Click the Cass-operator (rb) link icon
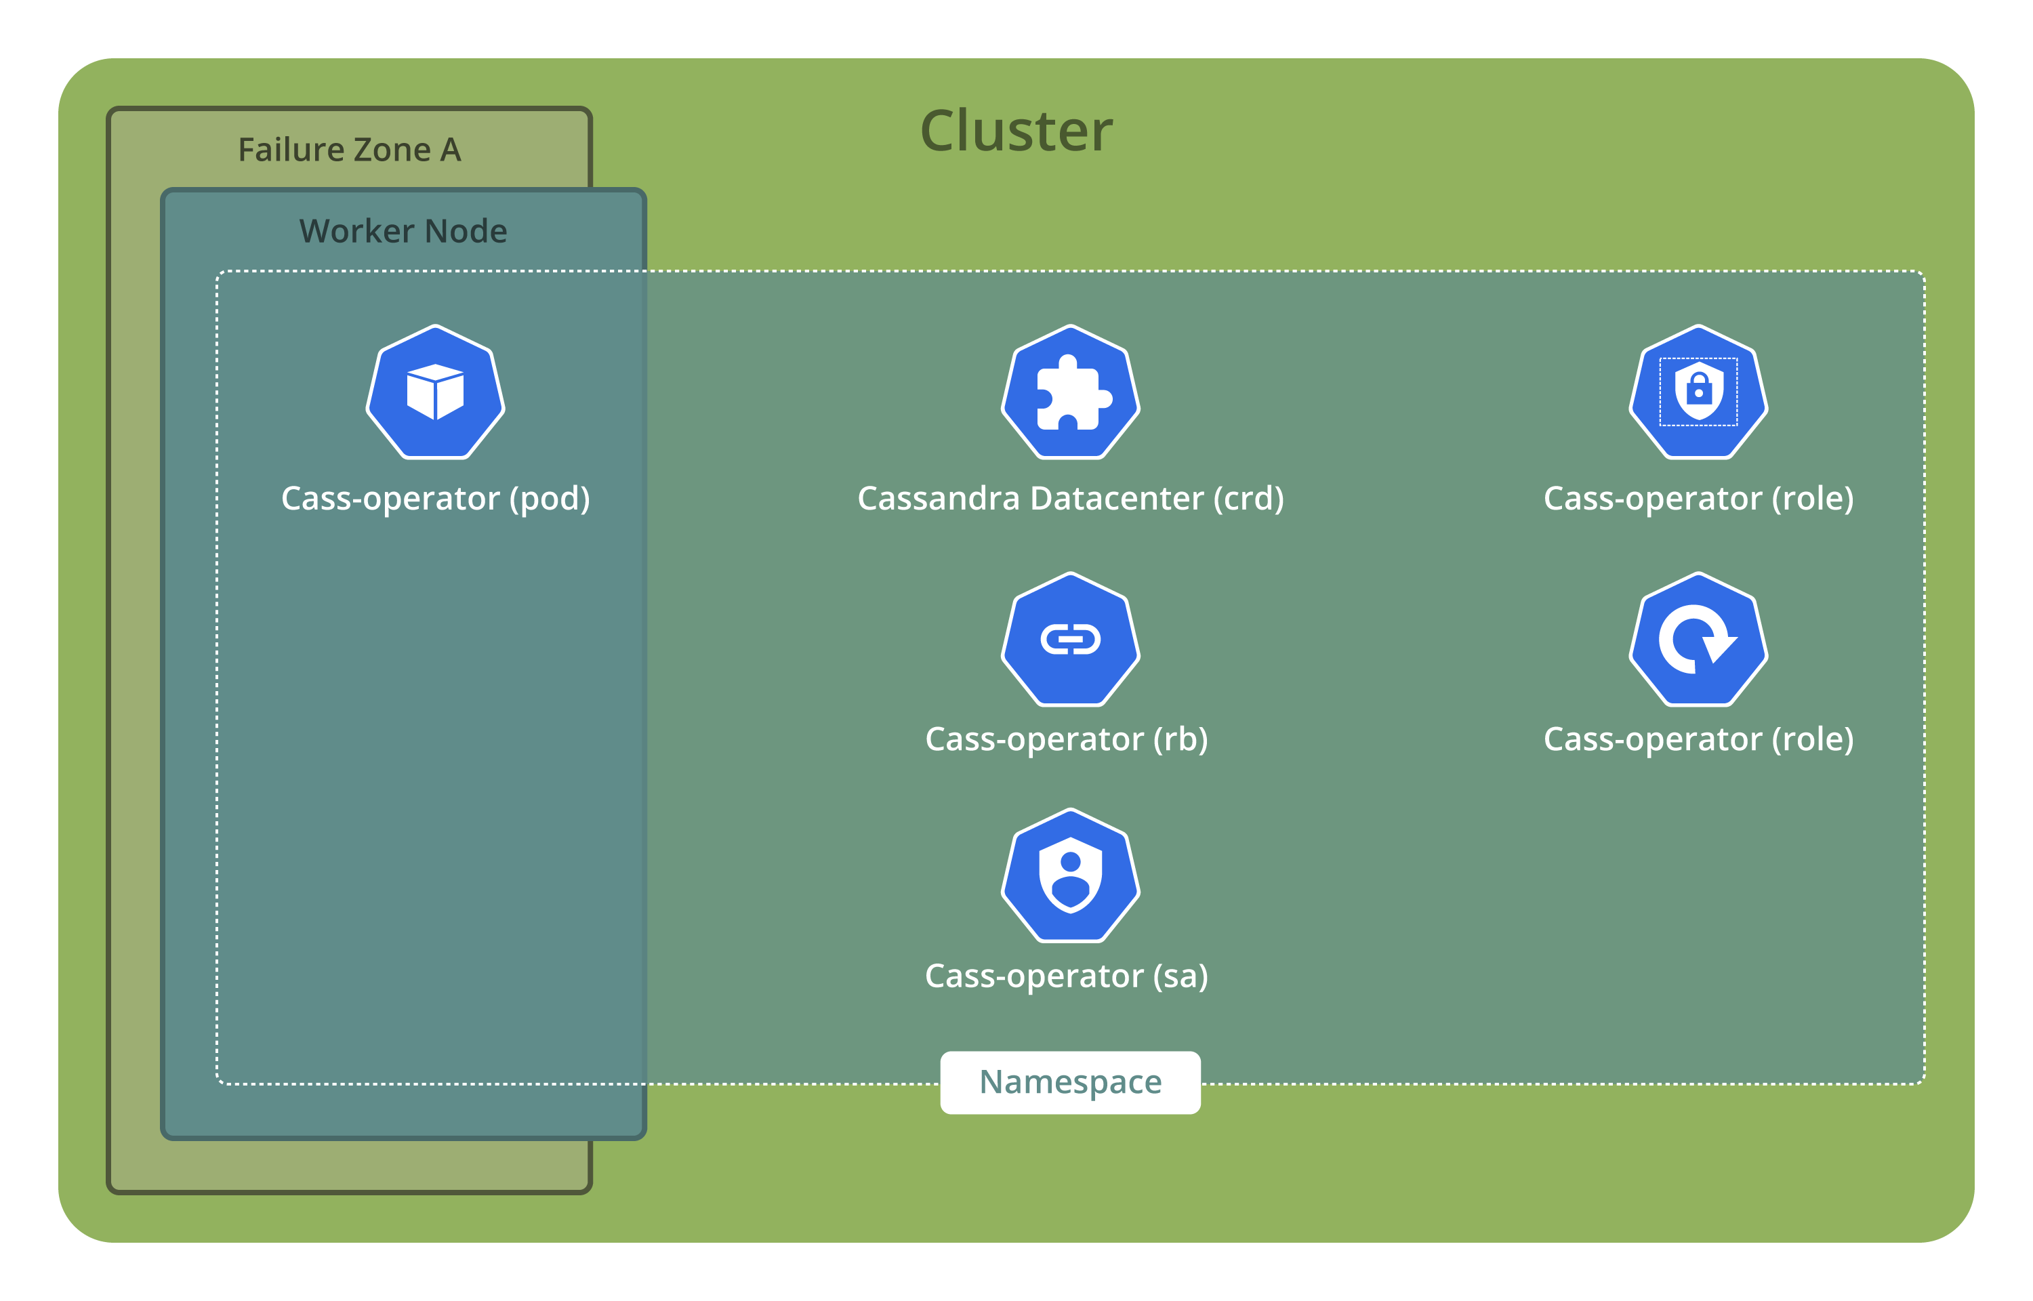This screenshot has height=1301, width=2033. click(x=1069, y=640)
